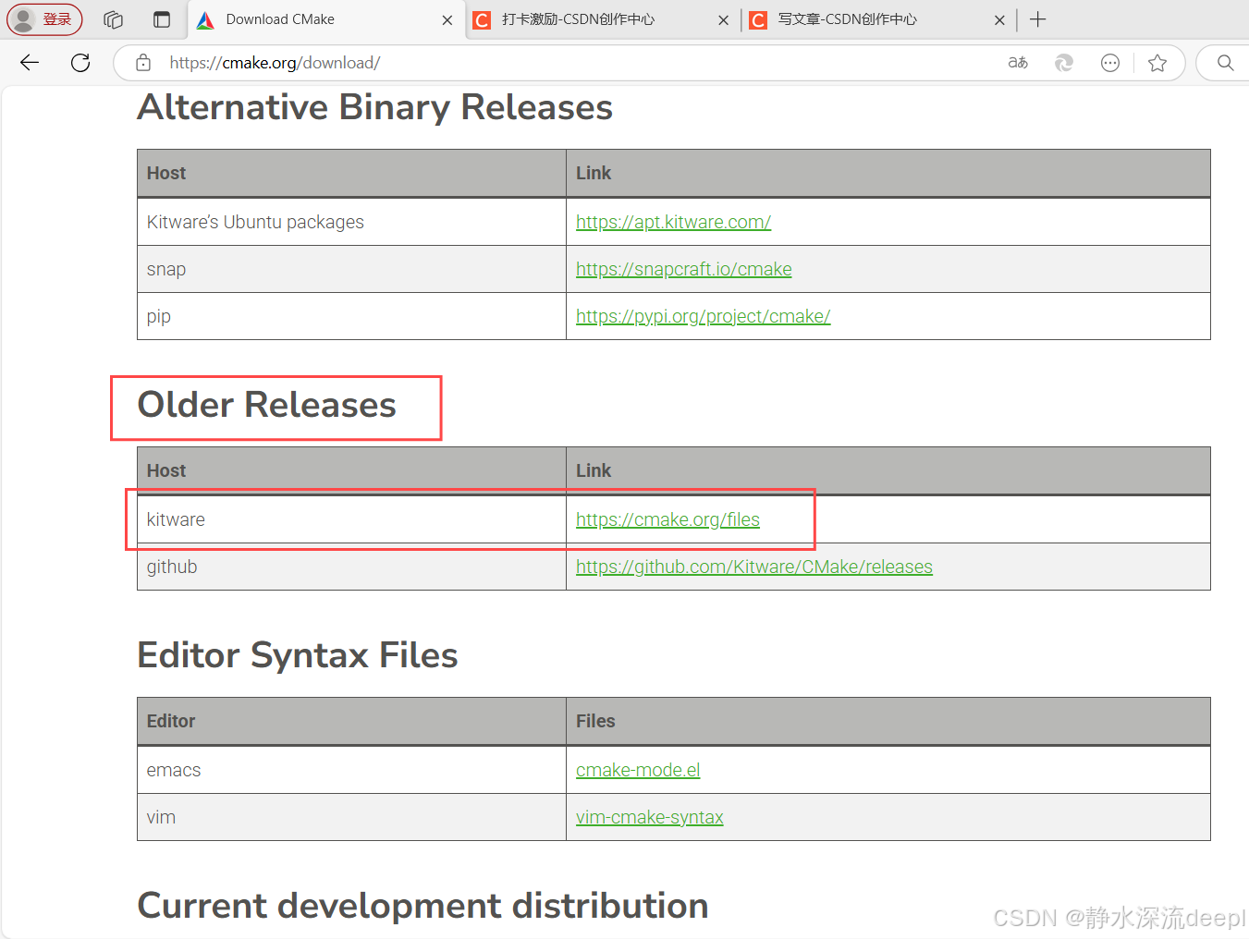Screen dimensions: 1249x939
Task: Open the workspaces icon in the title bar
Action: coord(114,19)
